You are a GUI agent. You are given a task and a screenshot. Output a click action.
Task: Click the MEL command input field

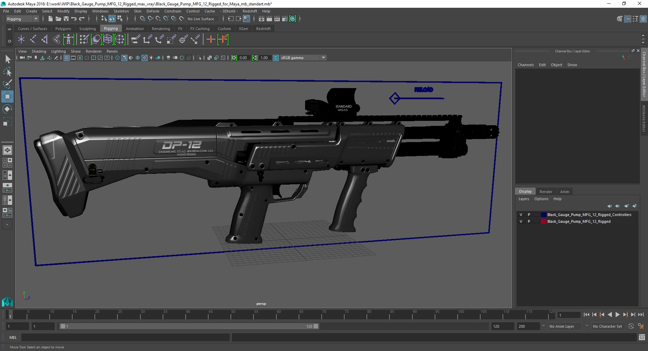125,337
